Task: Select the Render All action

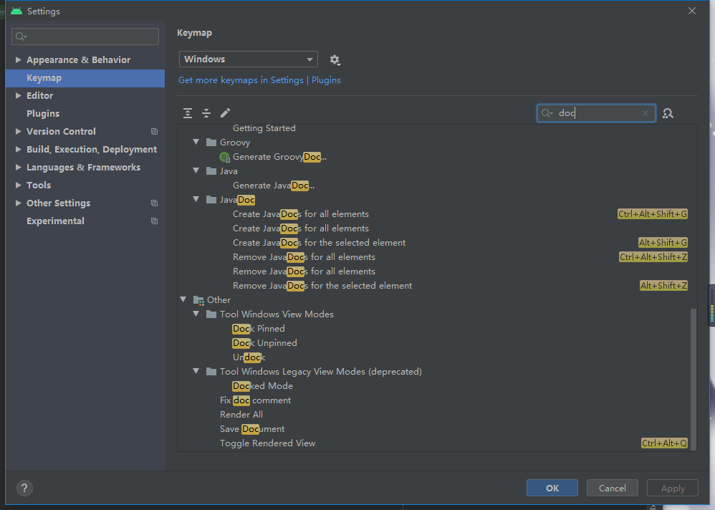Action: coord(241,415)
